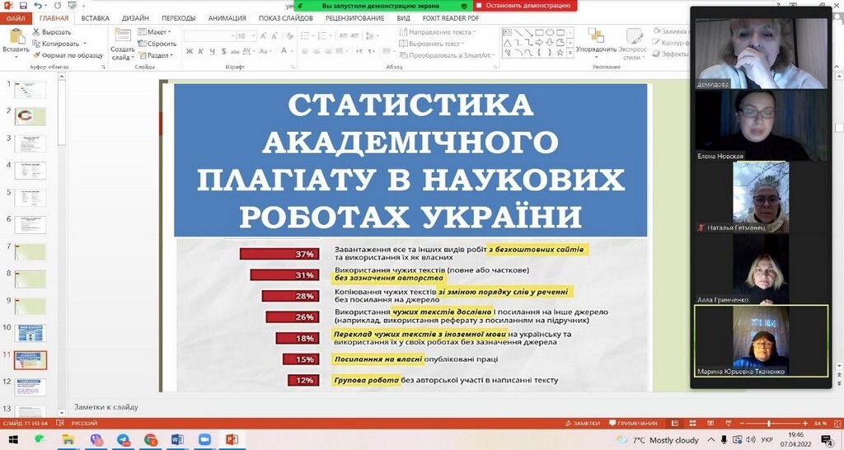Viewport: 844px width, 450px height.
Task: Switch to the ДИЗАЙН tab
Action: coord(135,18)
